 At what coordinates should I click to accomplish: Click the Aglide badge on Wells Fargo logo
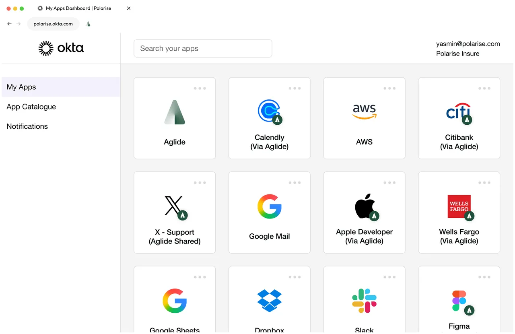(x=469, y=216)
